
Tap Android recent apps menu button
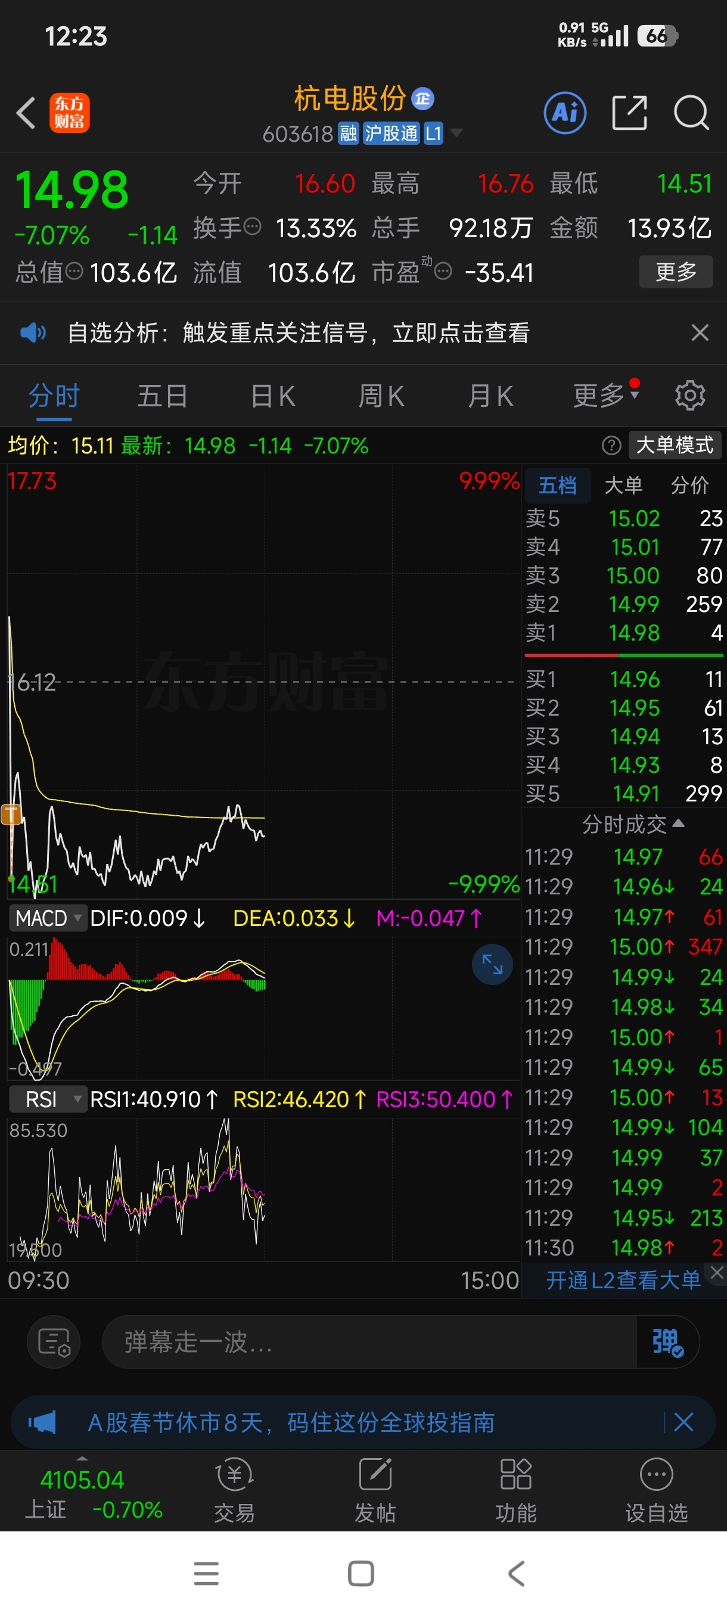tap(206, 1573)
